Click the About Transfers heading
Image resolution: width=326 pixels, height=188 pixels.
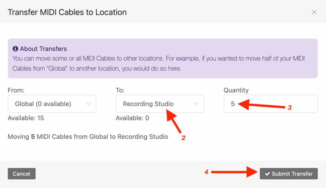point(43,49)
